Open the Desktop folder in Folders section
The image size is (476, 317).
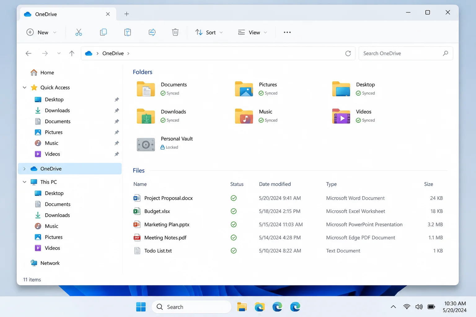click(x=341, y=89)
